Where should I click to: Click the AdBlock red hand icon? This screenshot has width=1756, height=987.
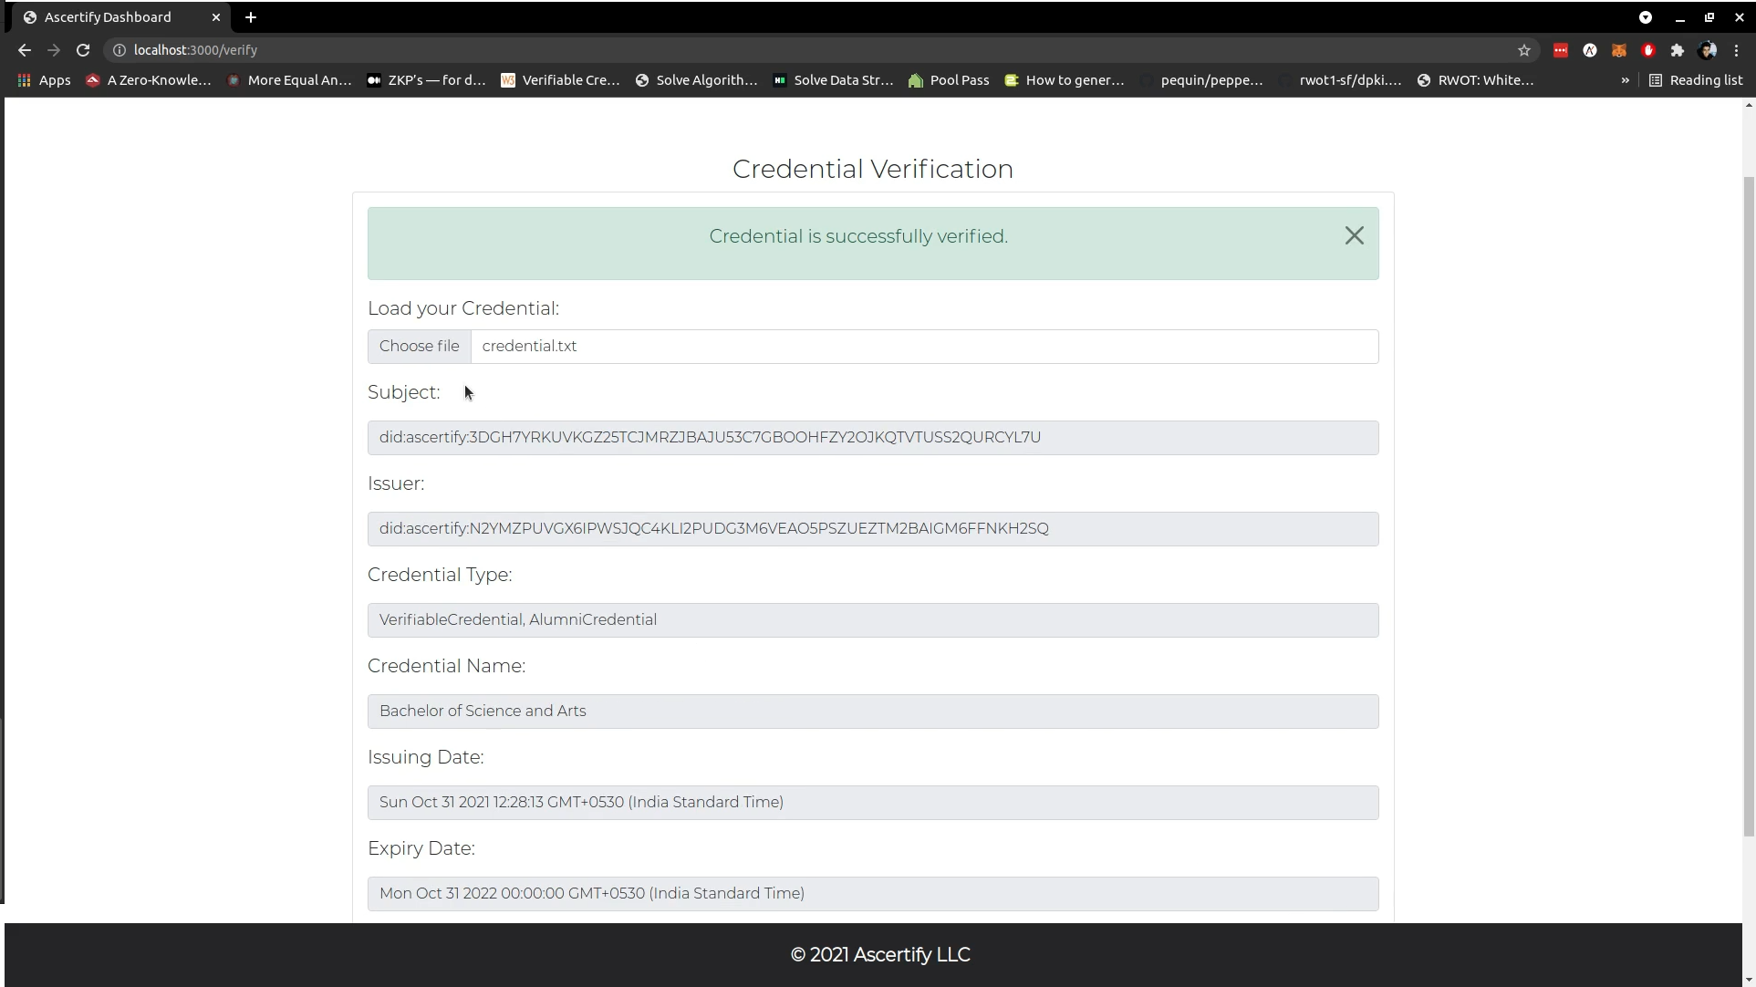pyautogui.click(x=1648, y=51)
